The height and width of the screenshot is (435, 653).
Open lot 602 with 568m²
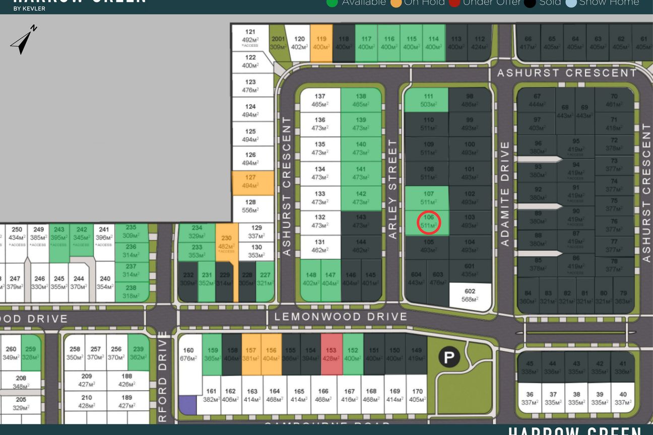tap(470, 296)
